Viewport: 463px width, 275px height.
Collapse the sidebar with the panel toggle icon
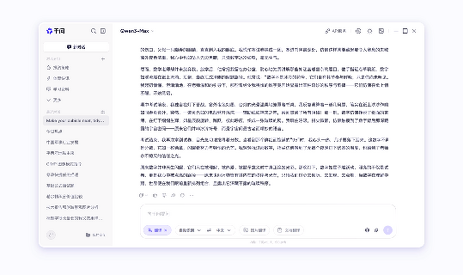(x=103, y=31)
